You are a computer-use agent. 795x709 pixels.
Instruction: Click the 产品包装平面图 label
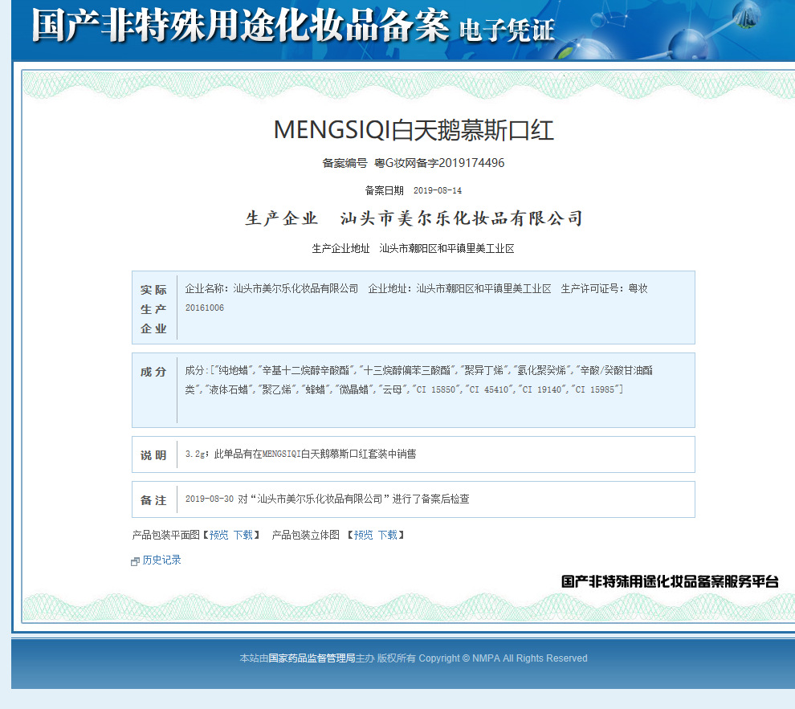point(165,536)
